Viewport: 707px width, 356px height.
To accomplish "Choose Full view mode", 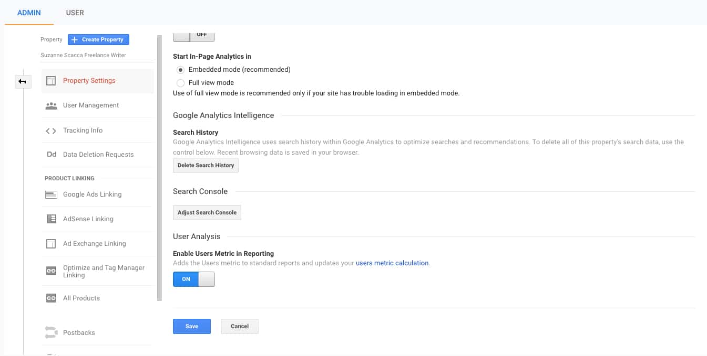I will 180,82.
